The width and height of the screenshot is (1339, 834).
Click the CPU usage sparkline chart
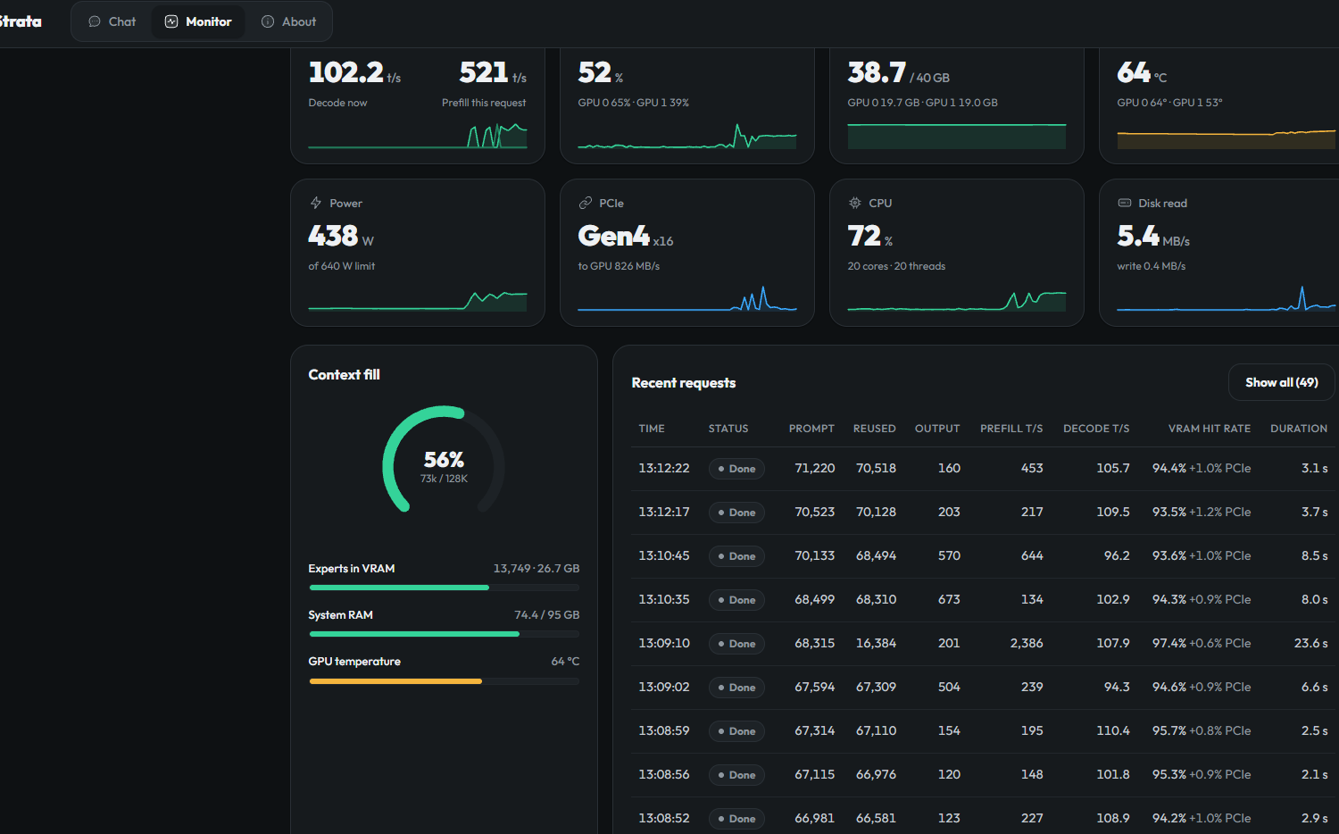pos(957,300)
